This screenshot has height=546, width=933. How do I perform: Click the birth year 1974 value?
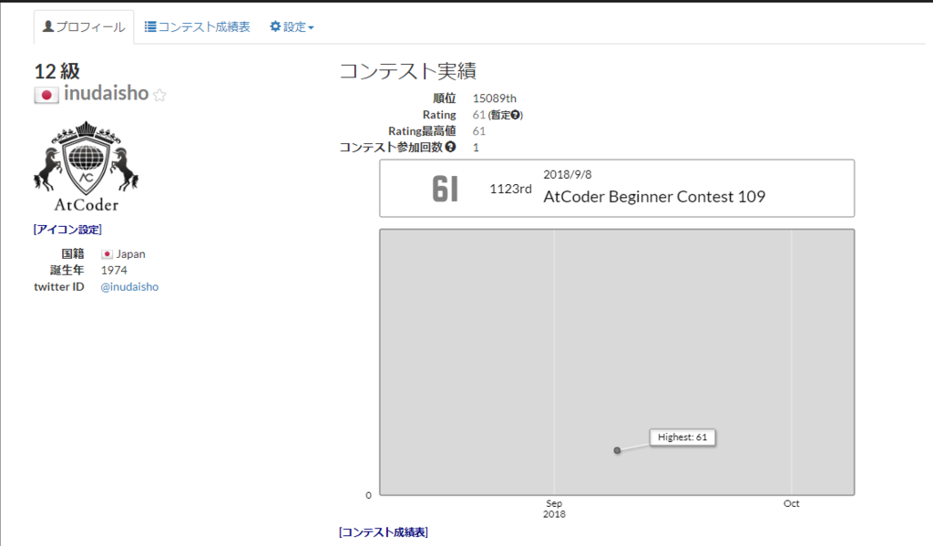pyautogui.click(x=114, y=271)
